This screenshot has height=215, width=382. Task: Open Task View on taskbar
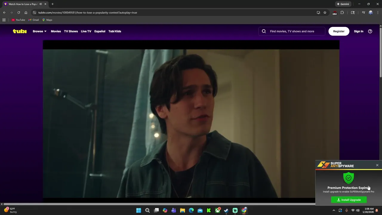(156, 210)
